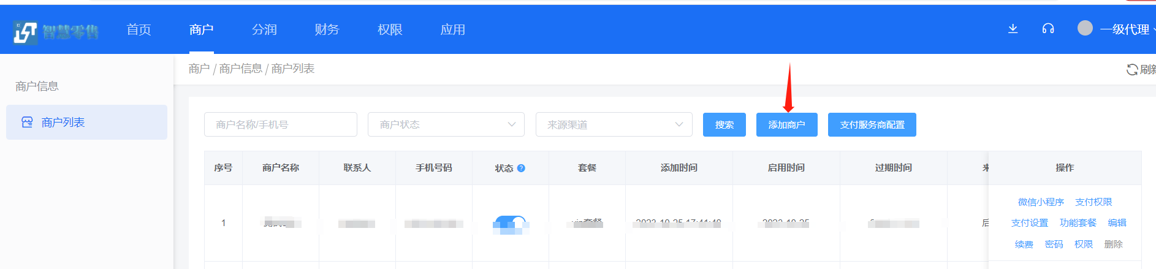Toggle the status switch in row 1

pyautogui.click(x=510, y=223)
